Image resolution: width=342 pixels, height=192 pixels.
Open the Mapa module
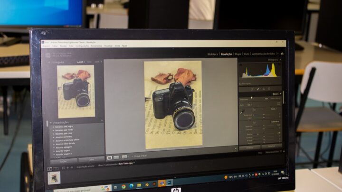tap(237, 54)
